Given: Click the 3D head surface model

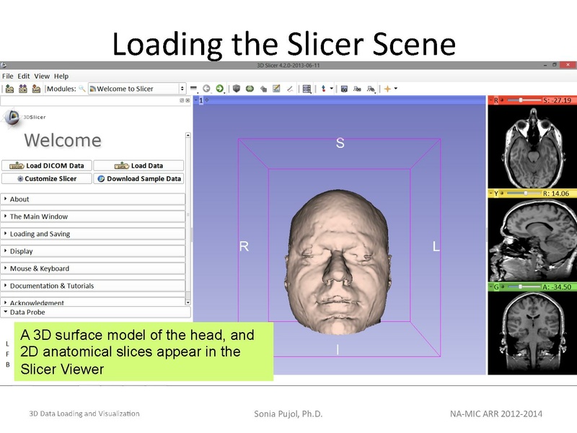Looking at the screenshot, I should [x=338, y=262].
